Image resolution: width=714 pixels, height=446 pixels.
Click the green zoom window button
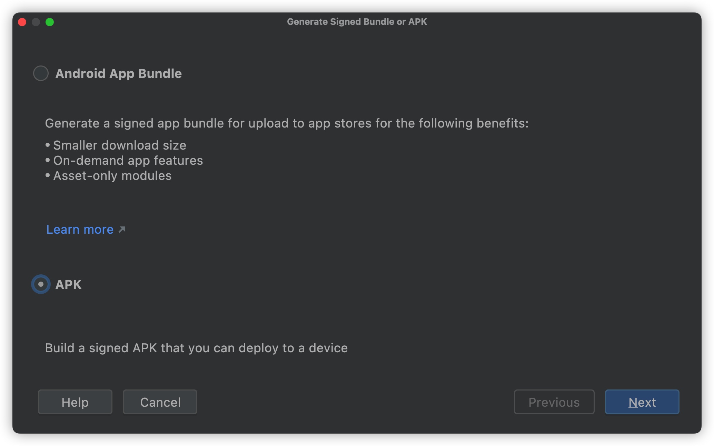click(x=50, y=22)
